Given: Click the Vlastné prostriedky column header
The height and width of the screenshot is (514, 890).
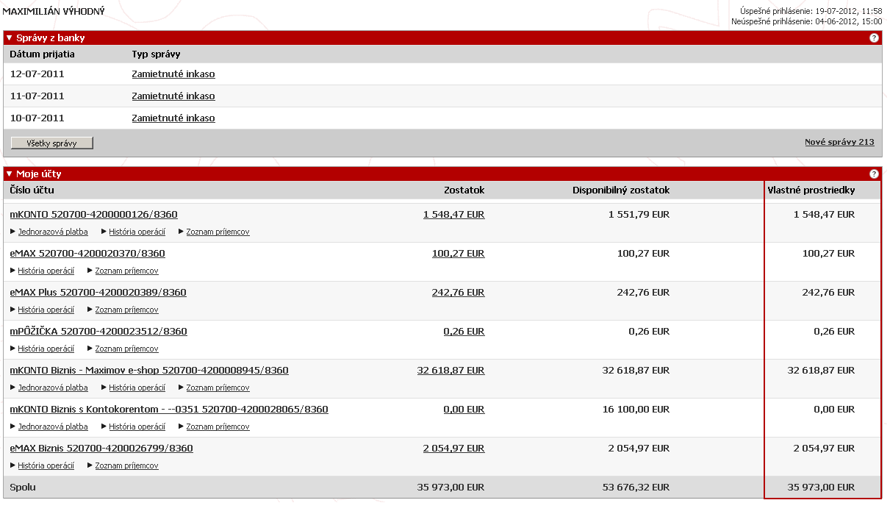Looking at the screenshot, I should (811, 190).
